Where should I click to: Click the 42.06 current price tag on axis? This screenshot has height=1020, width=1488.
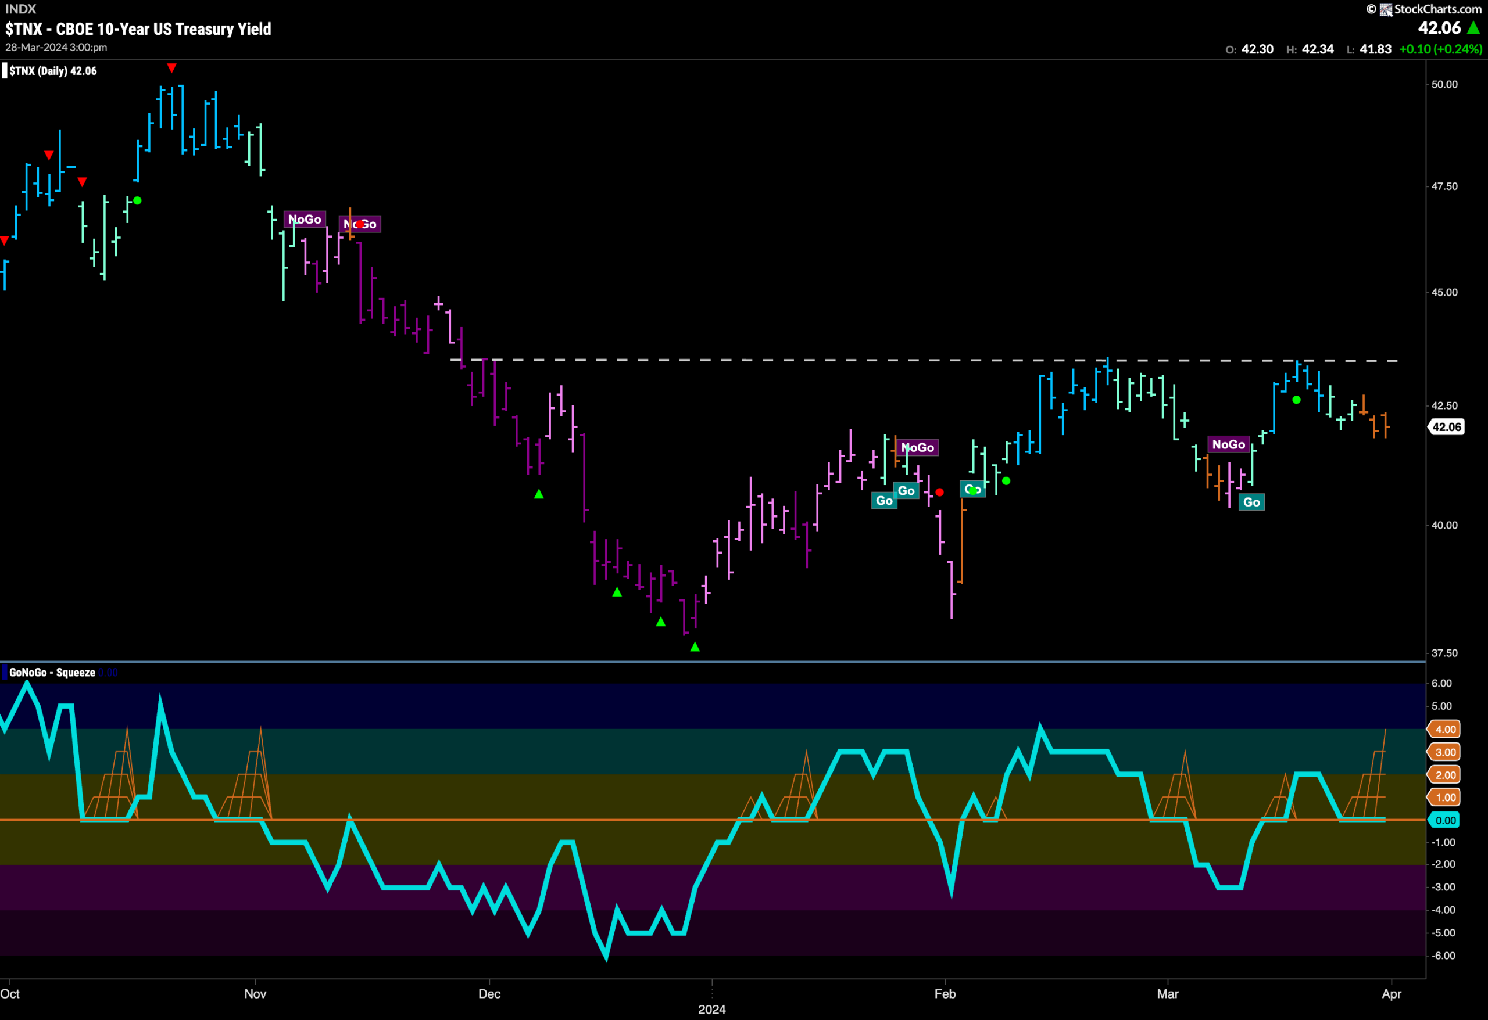point(1446,427)
